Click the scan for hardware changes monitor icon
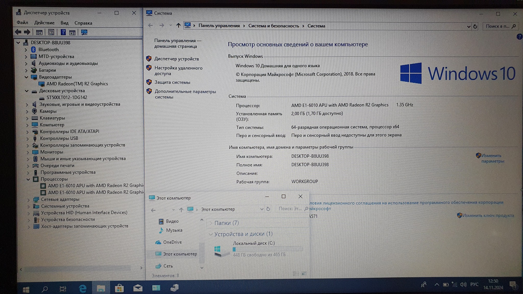Screen dimensions: 523x294 [84, 32]
